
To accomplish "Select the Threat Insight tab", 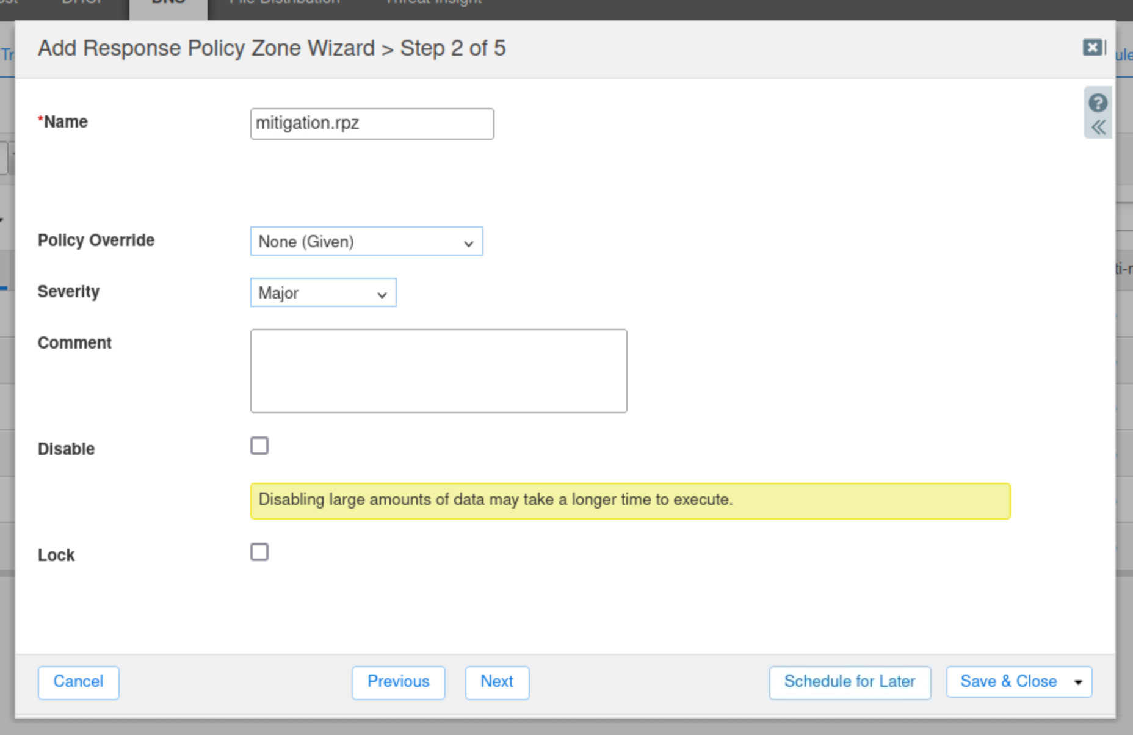I will pyautogui.click(x=433, y=3).
